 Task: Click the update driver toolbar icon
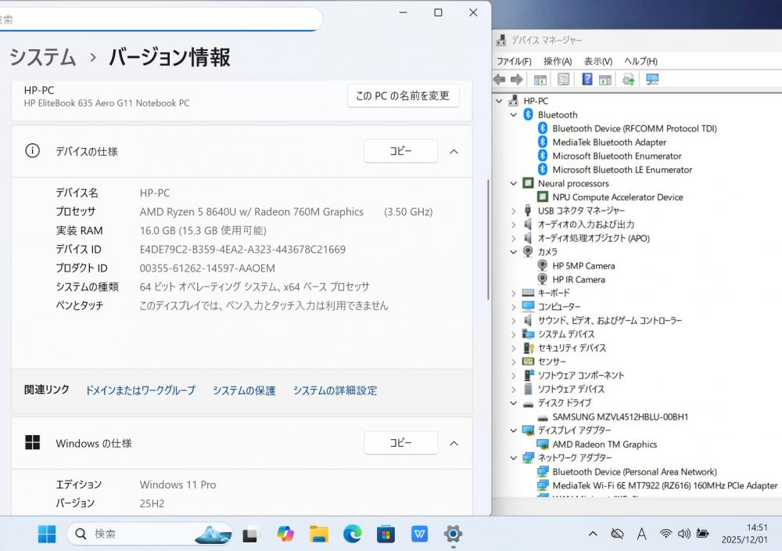[628, 79]
